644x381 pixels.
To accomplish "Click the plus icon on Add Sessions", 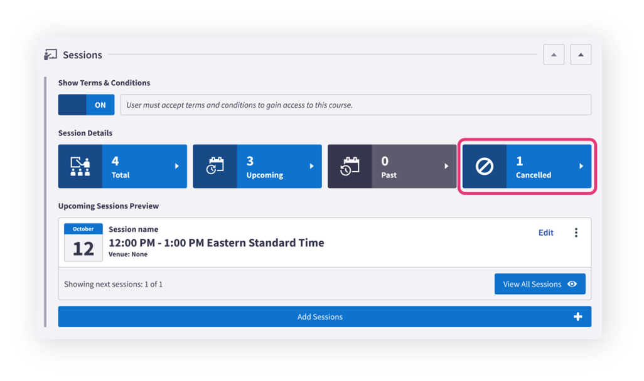I will click(x=578, y=316).
